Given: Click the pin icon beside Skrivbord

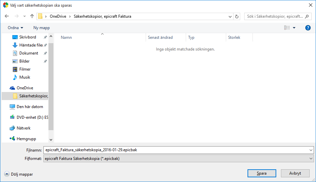Looking at the screenshot, I should [x=45, y=37].
